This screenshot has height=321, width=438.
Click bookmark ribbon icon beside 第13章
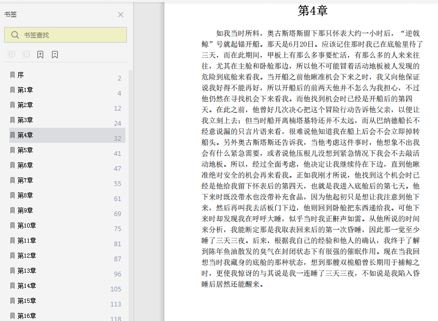(x=12, y=271)
